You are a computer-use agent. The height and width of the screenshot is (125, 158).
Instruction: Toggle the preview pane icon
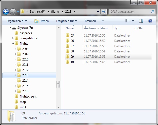click(141, 21)
